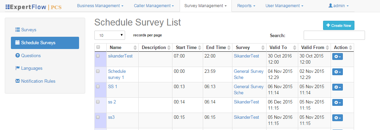Viewport: 380px width, 130px height.
Task: Open gear action menu for SS 1 row
Action: (337, 87)
